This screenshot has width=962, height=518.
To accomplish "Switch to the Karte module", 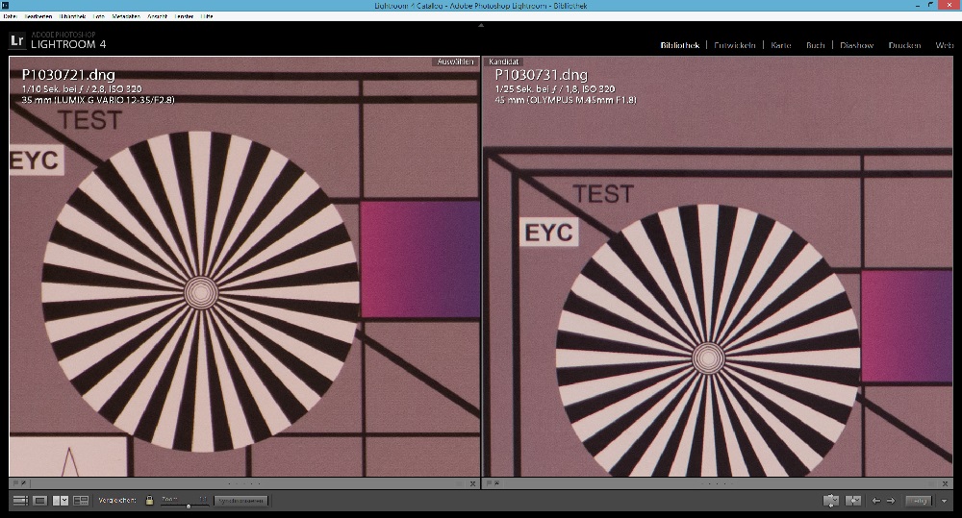I will pyautogui.click(x=781, y=45).
